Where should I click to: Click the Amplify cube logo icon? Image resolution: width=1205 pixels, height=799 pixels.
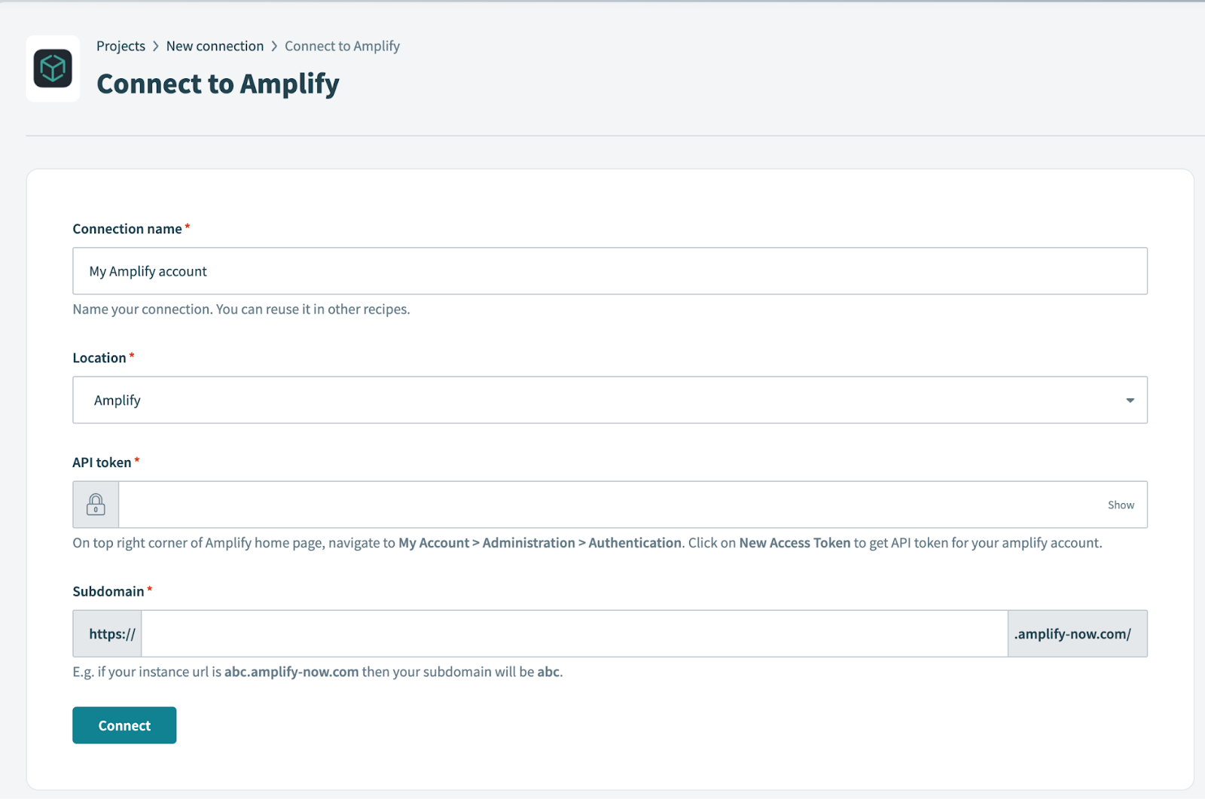(52, 69)
